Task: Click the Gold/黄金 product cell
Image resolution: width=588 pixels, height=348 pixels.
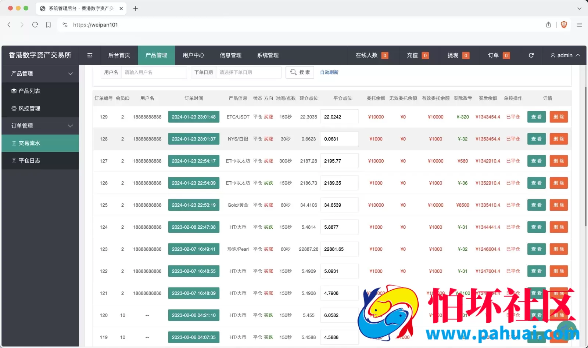Action: tap(238, 205)
